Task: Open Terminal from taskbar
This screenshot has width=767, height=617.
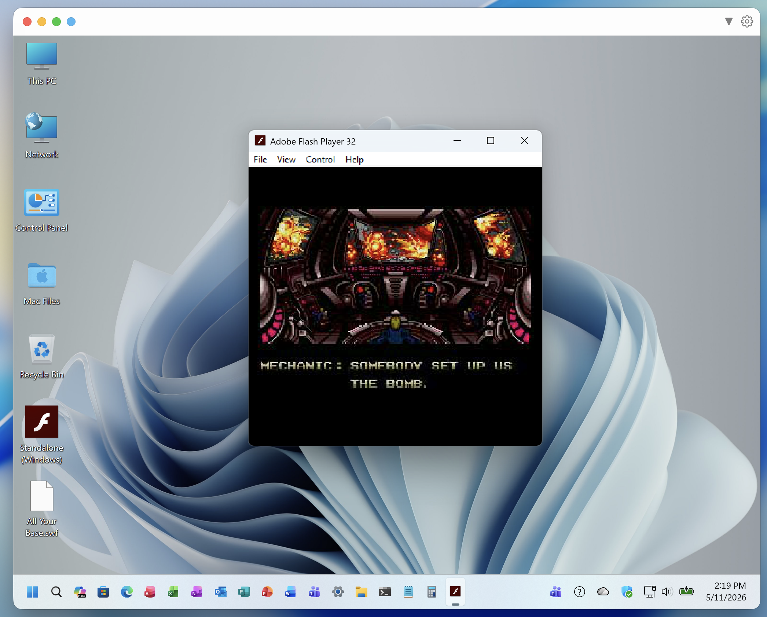Action: point(385,592)
